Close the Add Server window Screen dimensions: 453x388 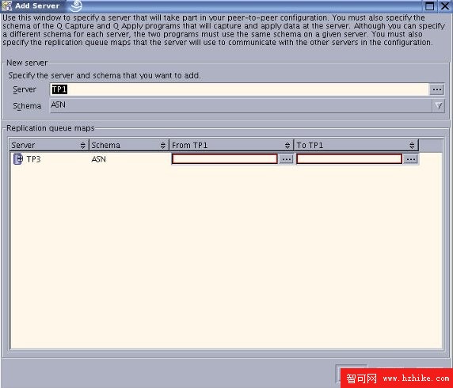point(445,6)
